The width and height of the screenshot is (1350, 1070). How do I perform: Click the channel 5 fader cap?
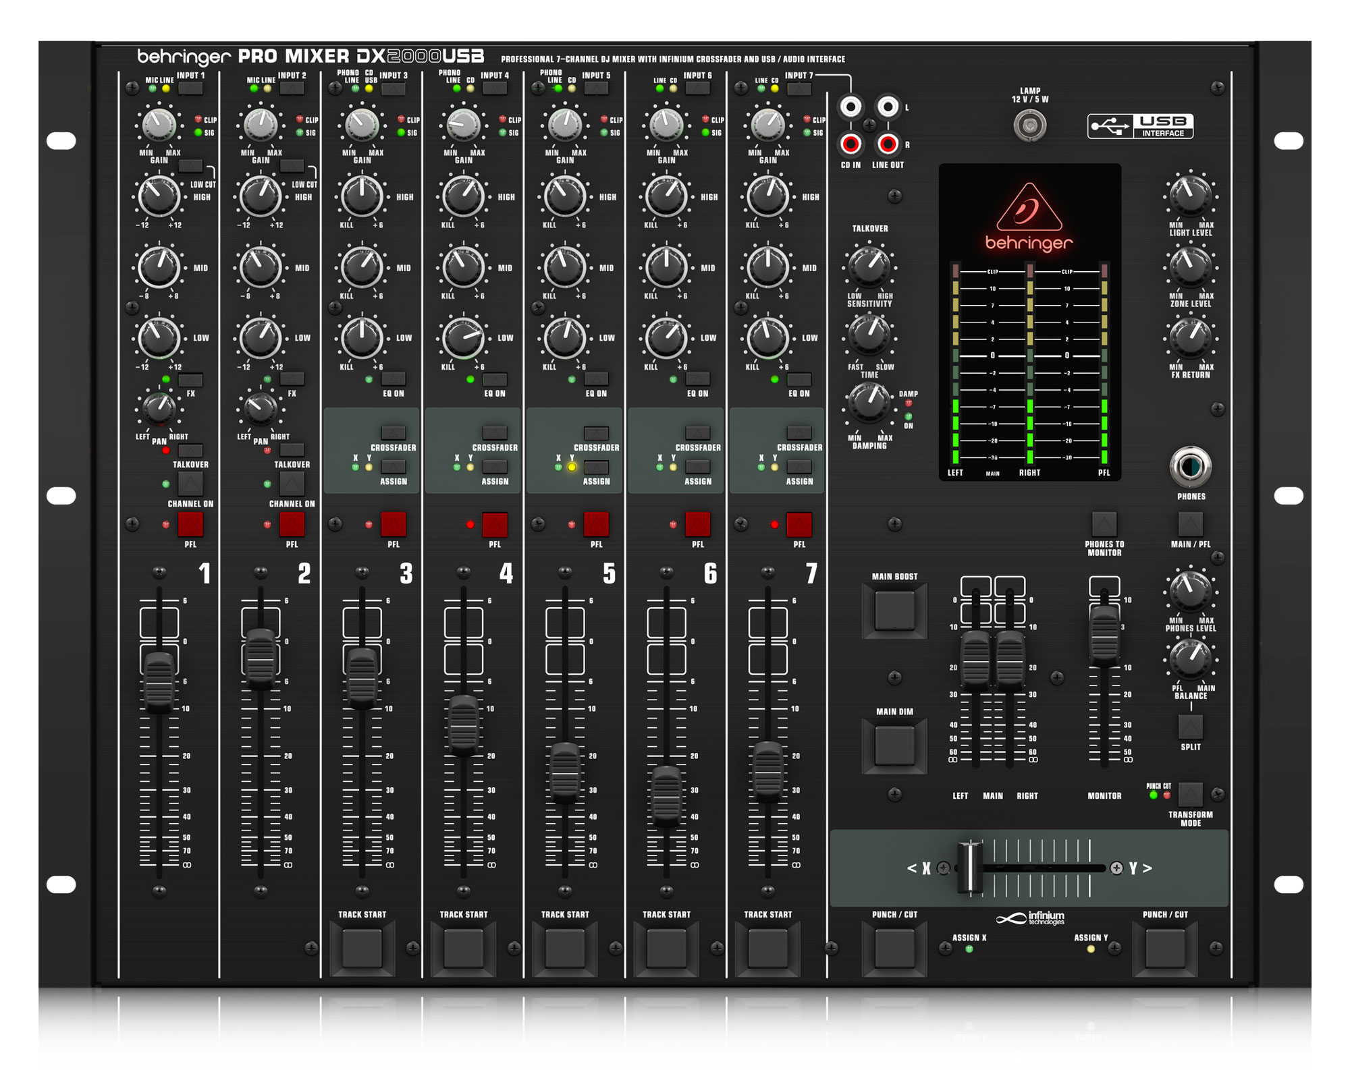tap(565, 772)
